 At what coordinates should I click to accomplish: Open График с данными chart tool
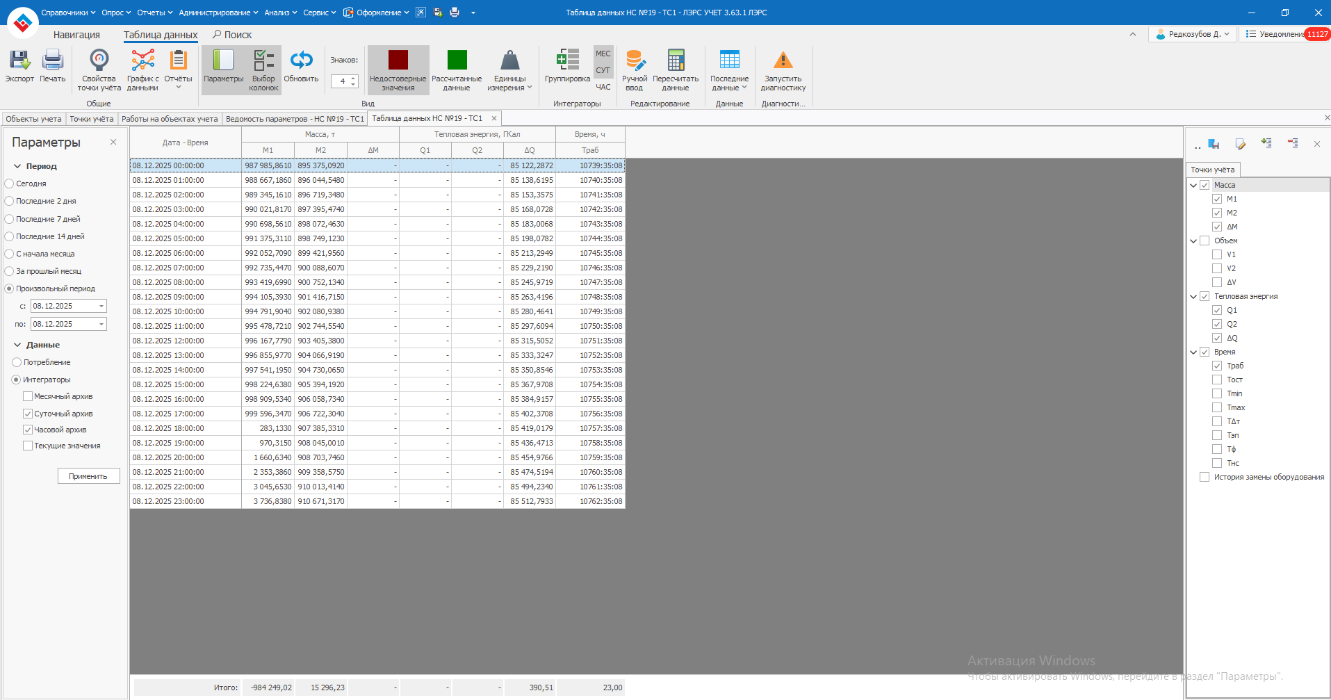[142, 61]
